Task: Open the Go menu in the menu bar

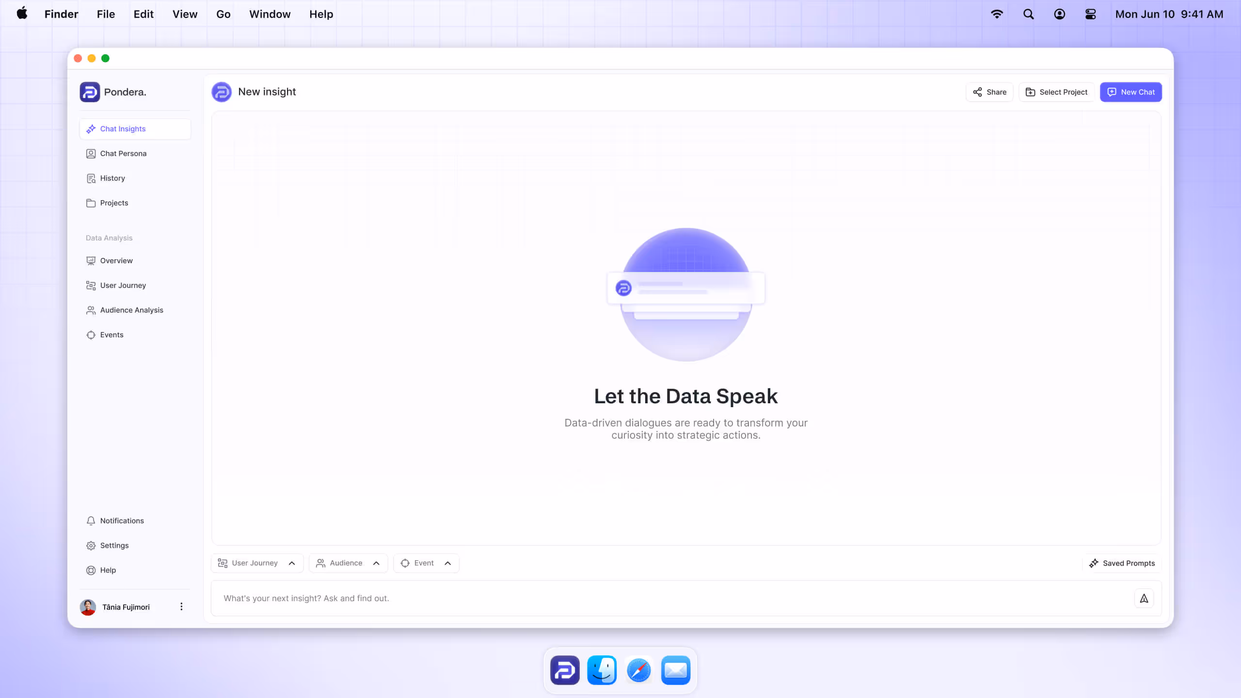Action: (223, 14)
